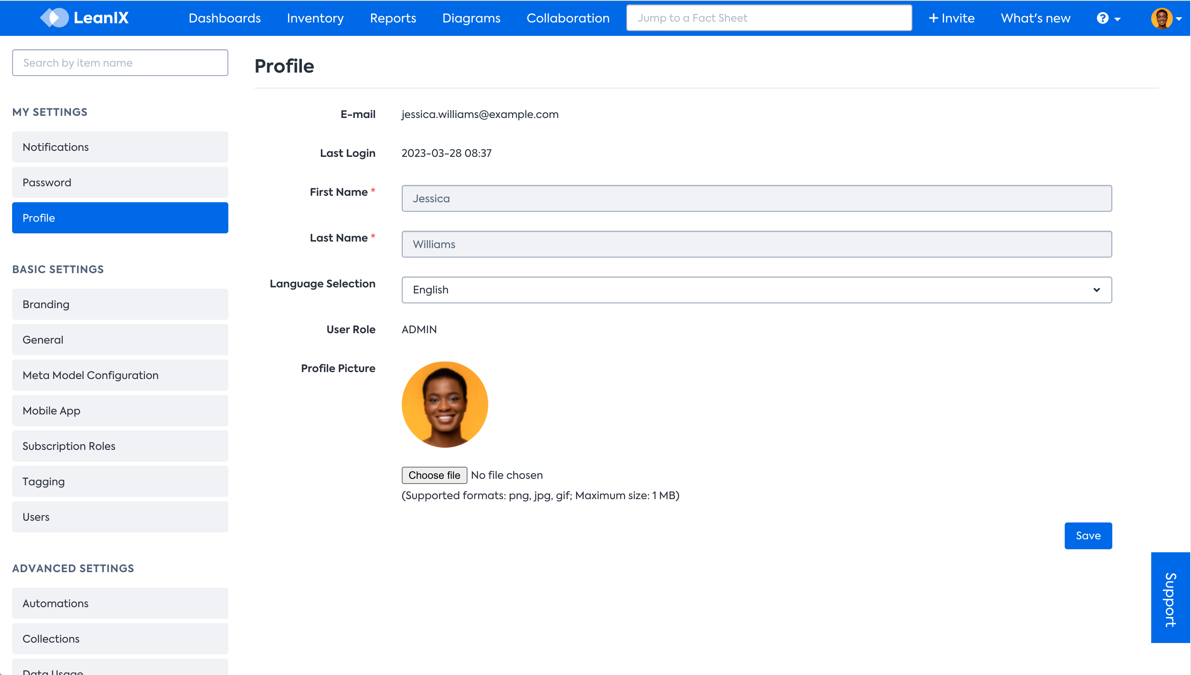Click the large profile picture
Viewport: 1191px width, 675px height.
[445, 404]
